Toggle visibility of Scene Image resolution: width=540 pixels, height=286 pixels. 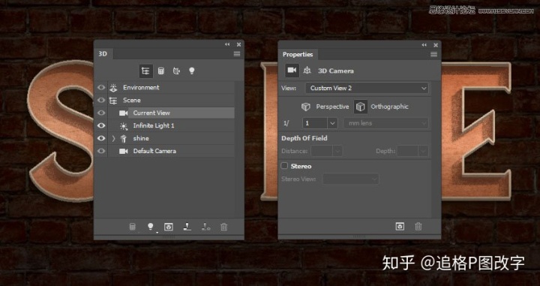coord(101,101)
